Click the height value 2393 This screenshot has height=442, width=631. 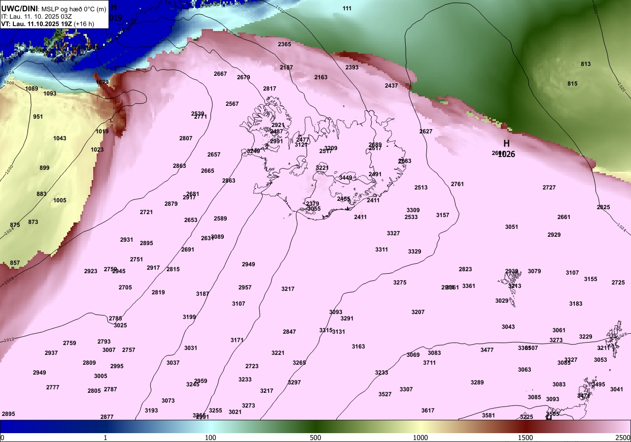(352, 67)
